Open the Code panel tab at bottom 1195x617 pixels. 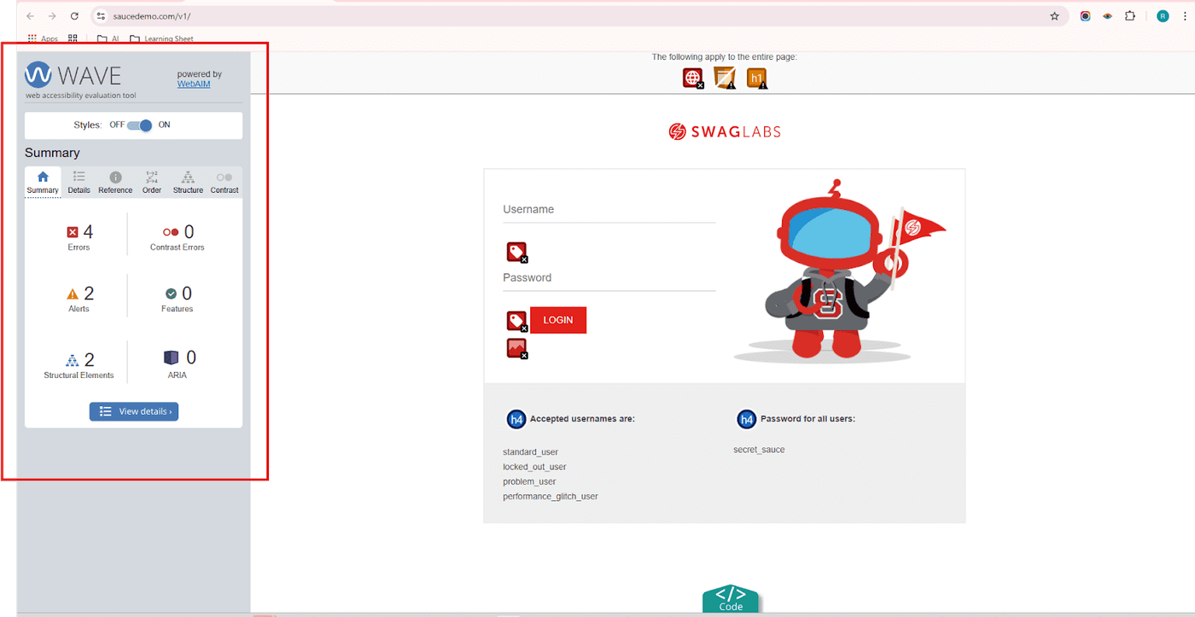point(731,599)
